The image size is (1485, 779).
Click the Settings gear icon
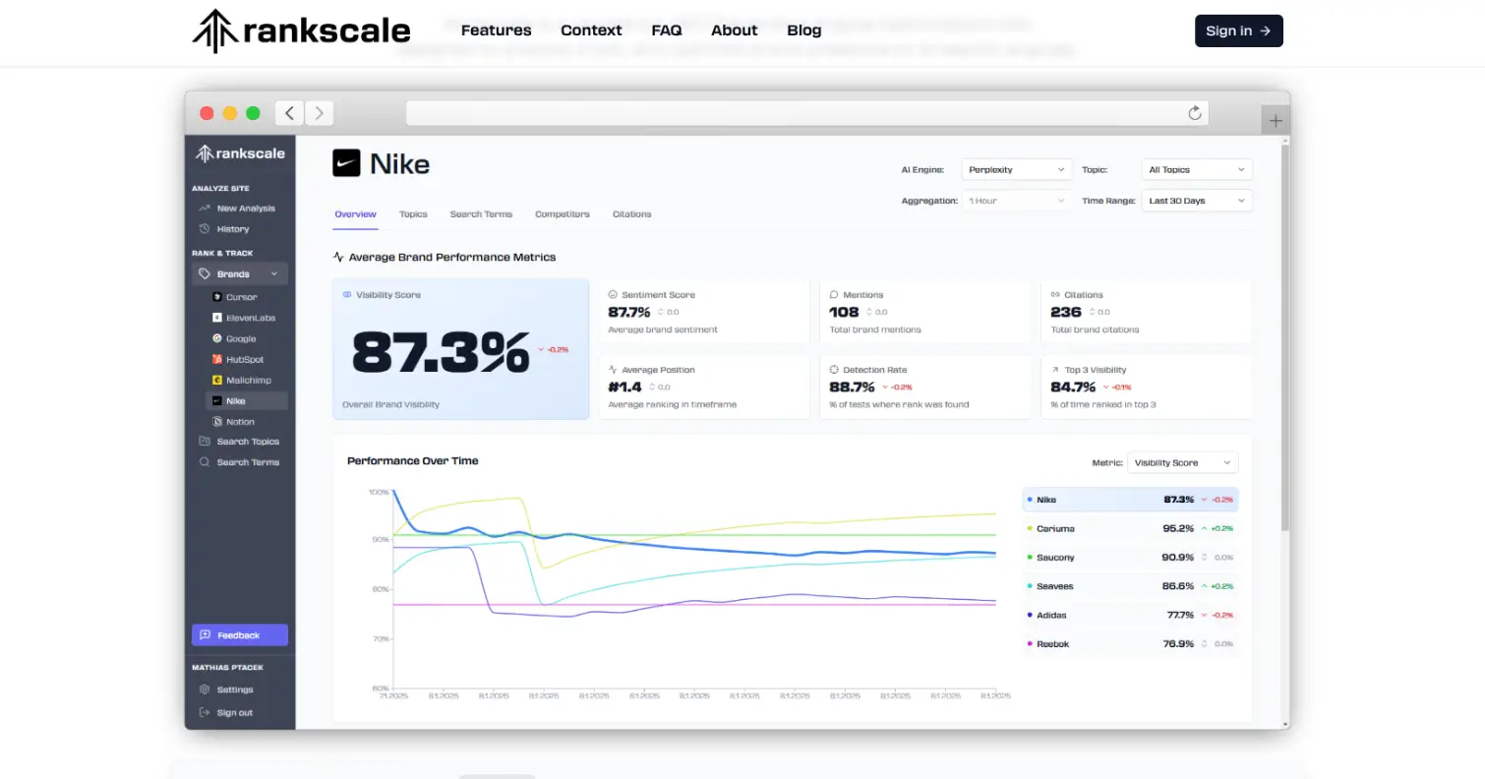pos(205,689)
